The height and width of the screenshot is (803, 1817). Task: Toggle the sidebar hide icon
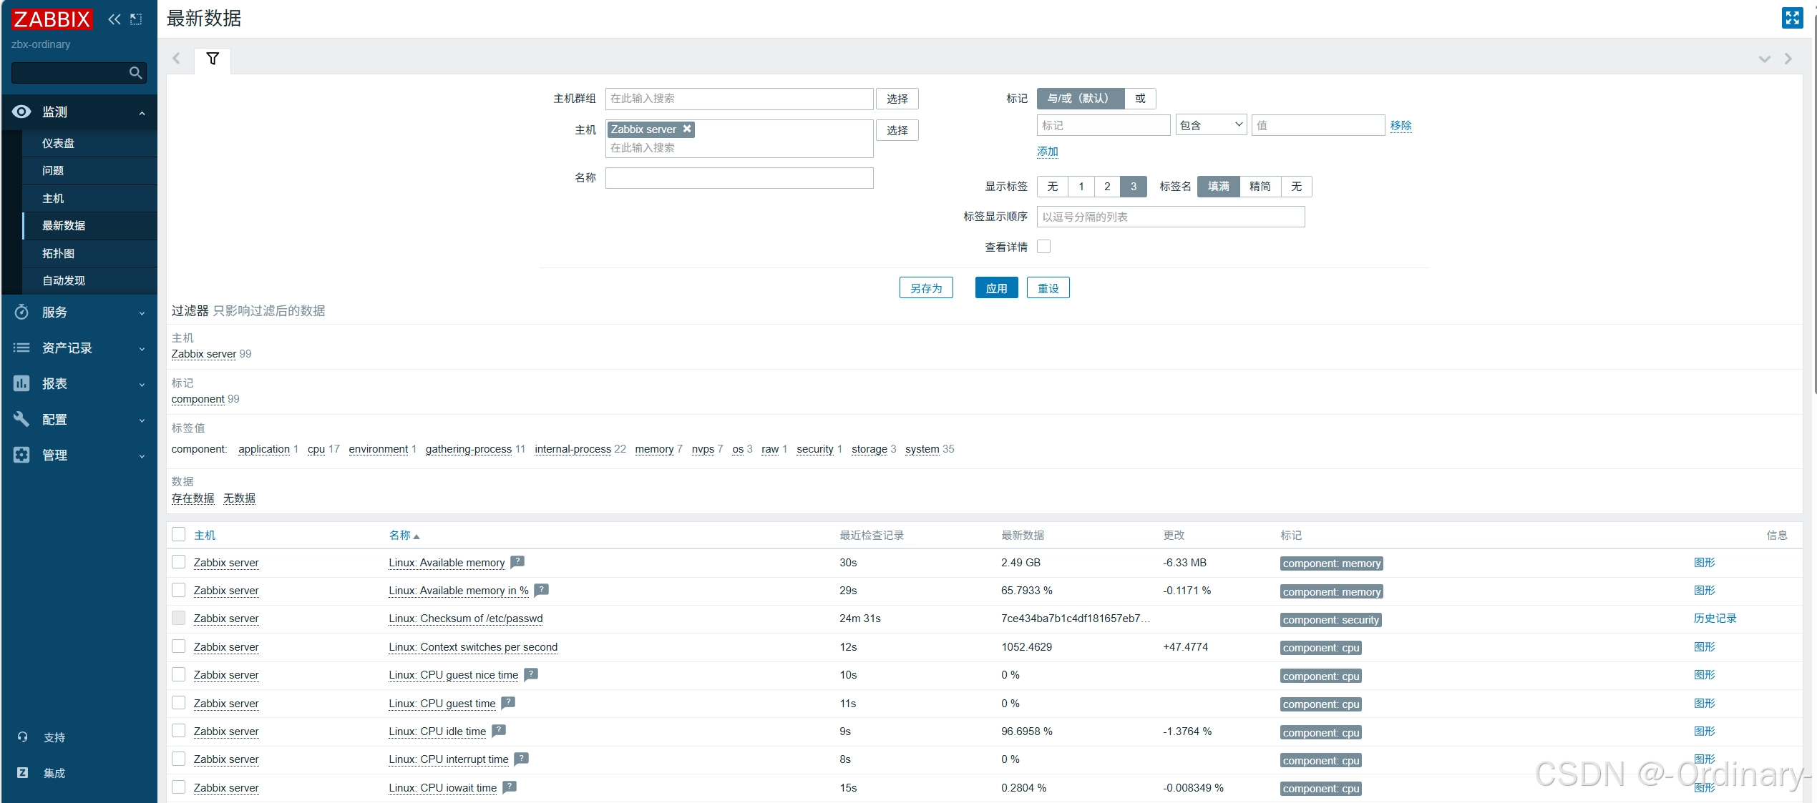(x=136, y=19)
